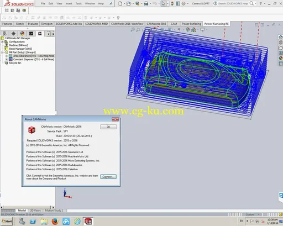The height and width of the screenshot is (226, 283).
Task: Switch to CAMWorks 2016-WorkFlow tab
Action: point(127,24)
